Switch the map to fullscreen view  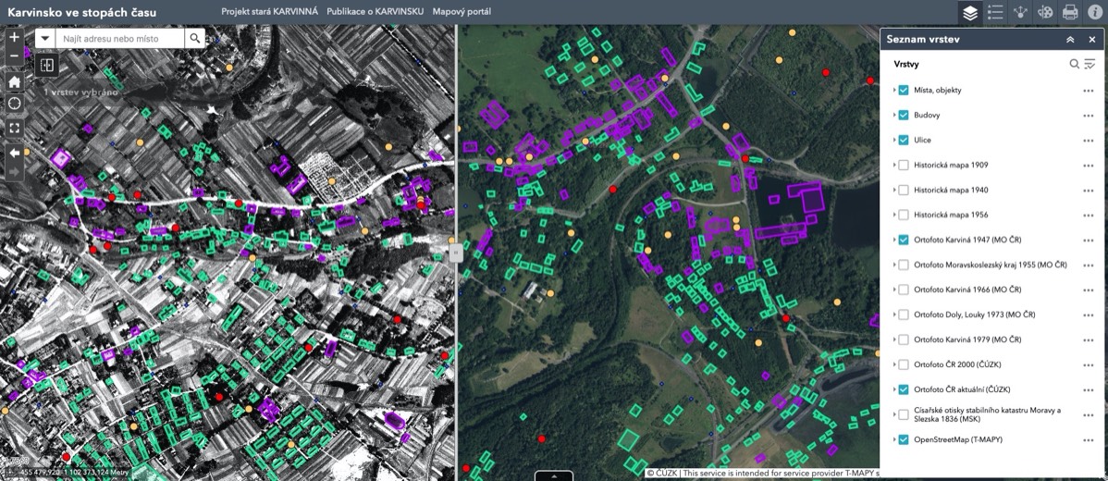tap(14, 128)
